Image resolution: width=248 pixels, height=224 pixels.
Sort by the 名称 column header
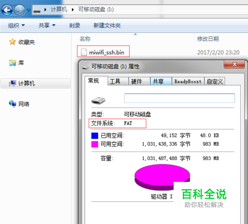[x=85, y=39]
